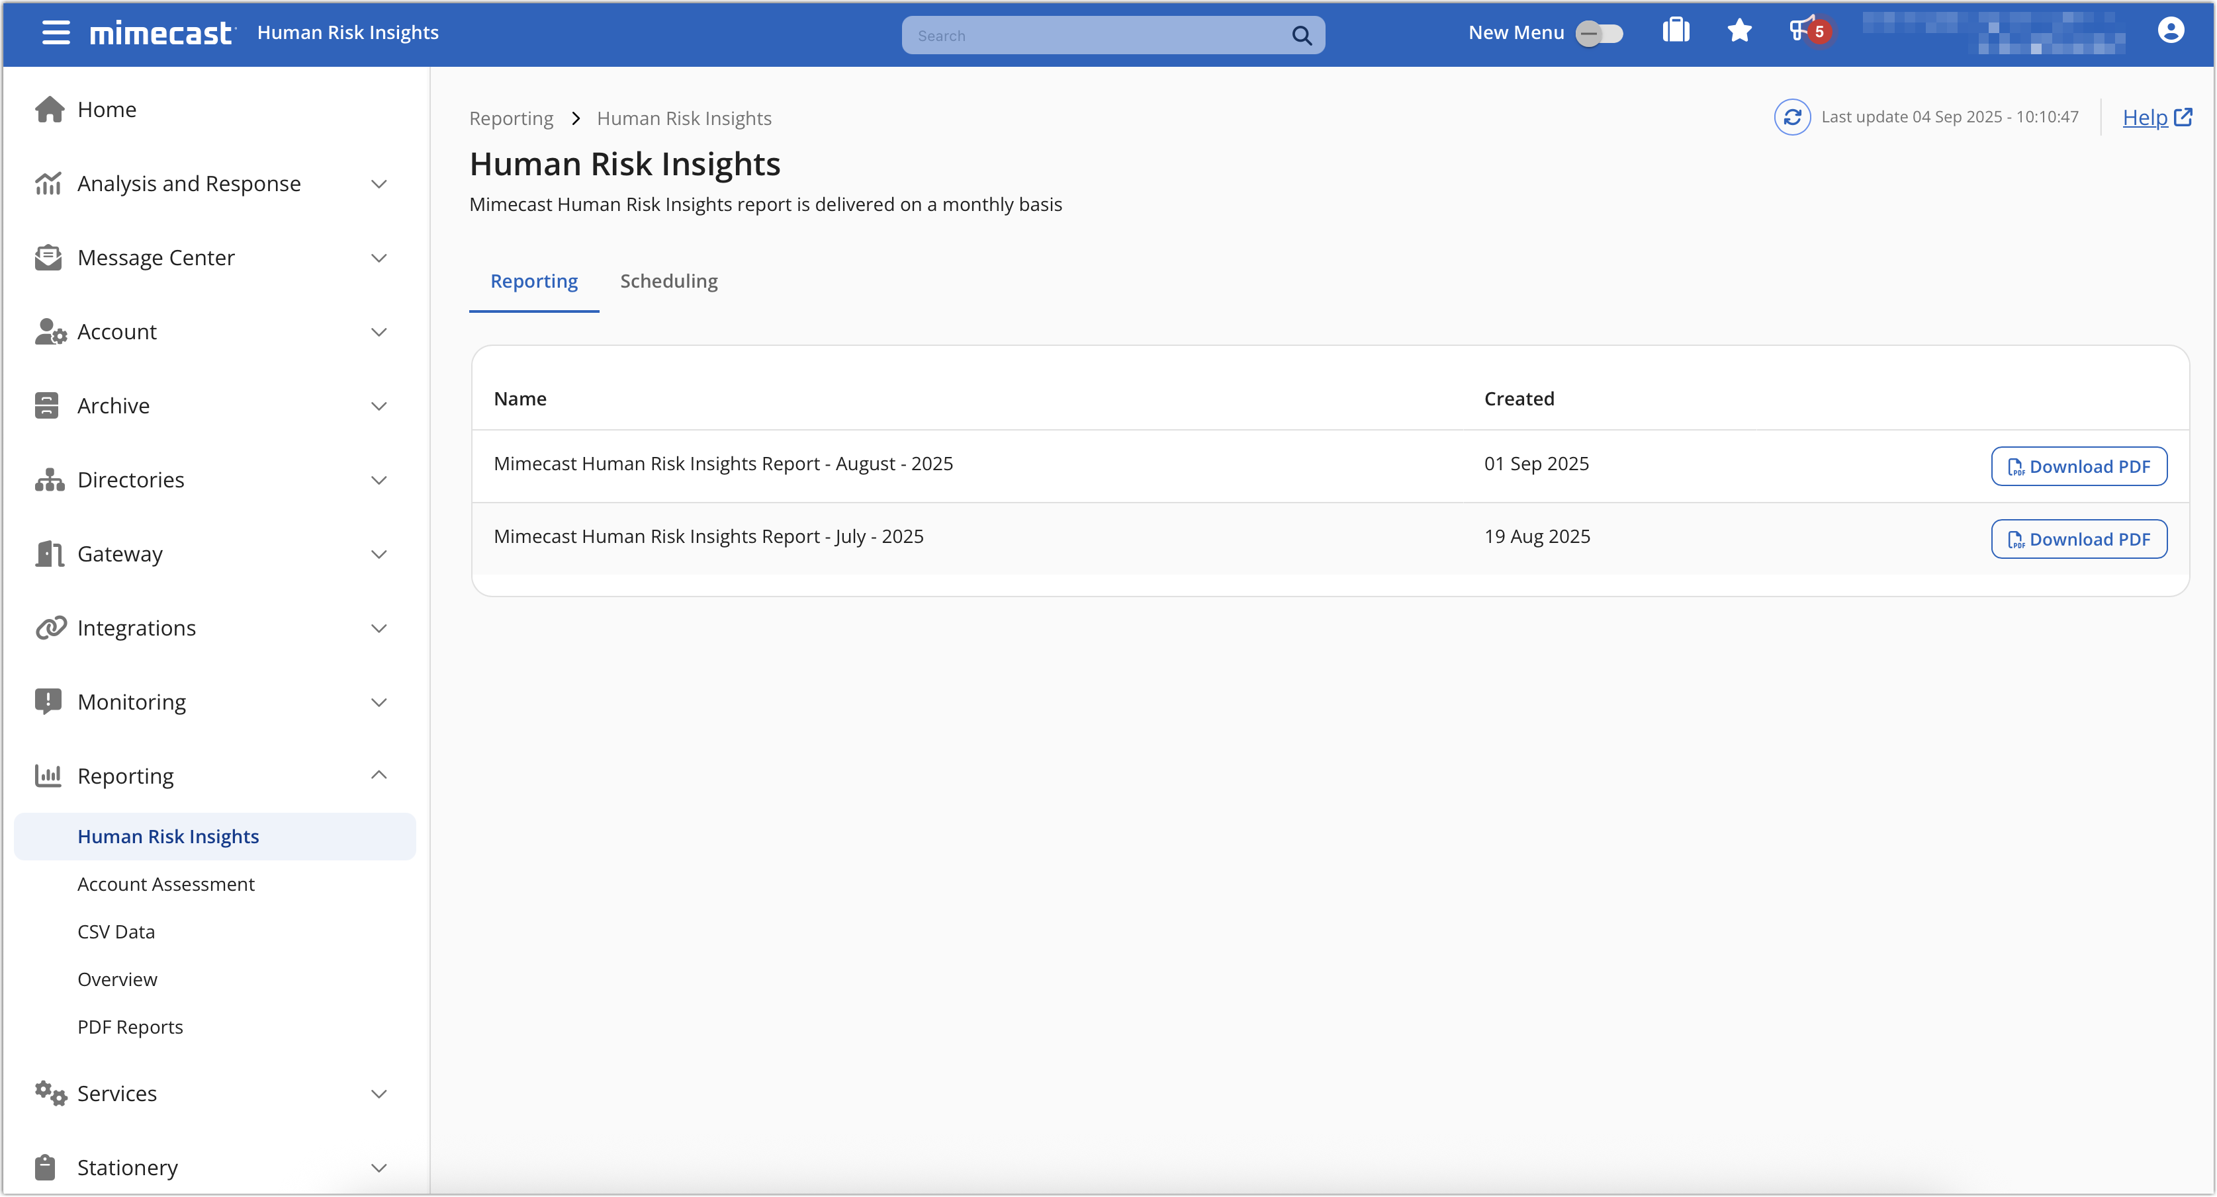2217x1197 pixels.
Task: Click the refresh last update icon
Action: pos(1792,117)
